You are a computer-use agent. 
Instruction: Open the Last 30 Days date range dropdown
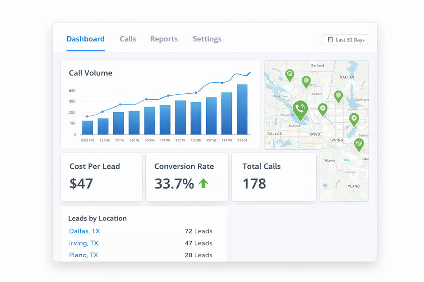click(x=345, y=40)
